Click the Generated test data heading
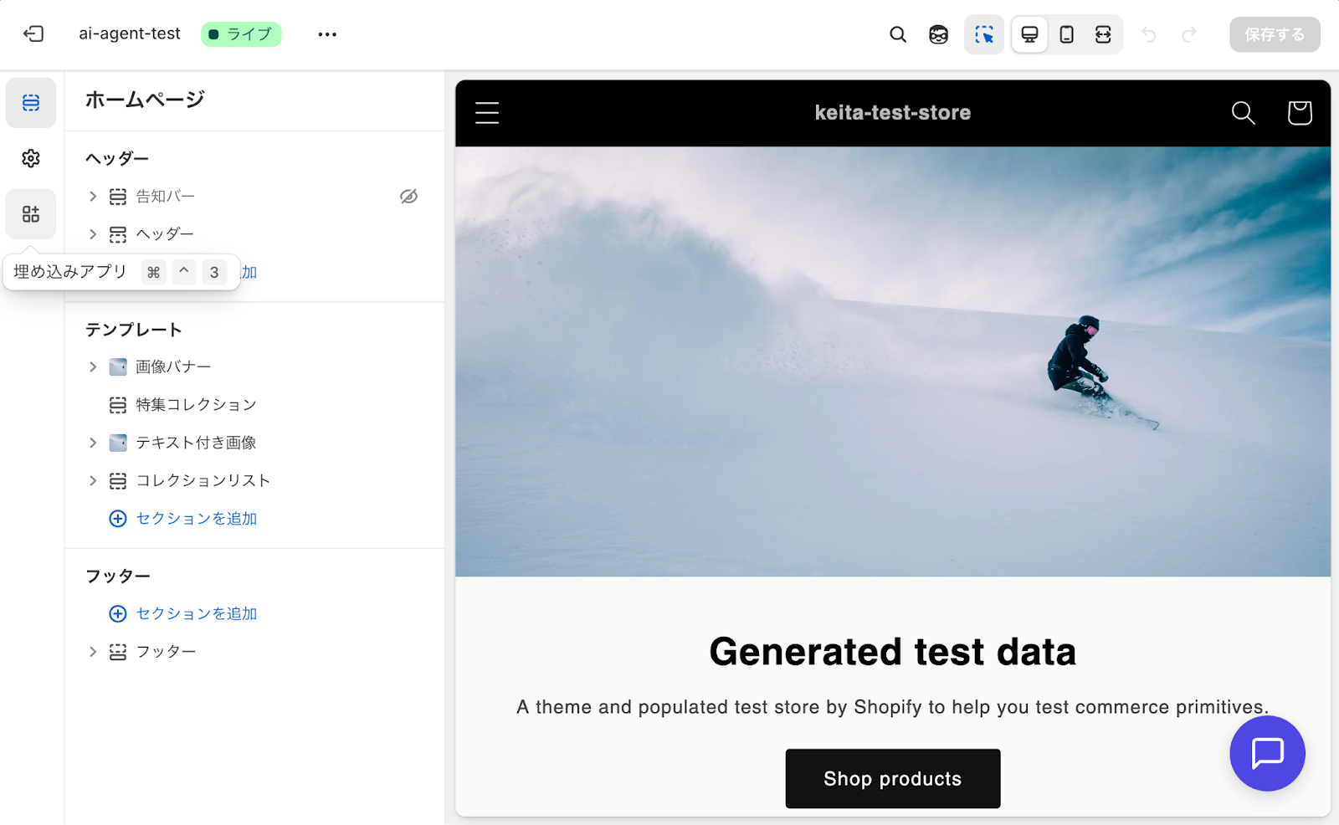The image size is (1339, 825). (x=893, y=652)
